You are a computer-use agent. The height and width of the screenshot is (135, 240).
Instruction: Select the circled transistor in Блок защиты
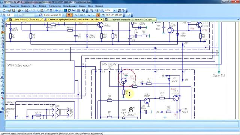123,81
